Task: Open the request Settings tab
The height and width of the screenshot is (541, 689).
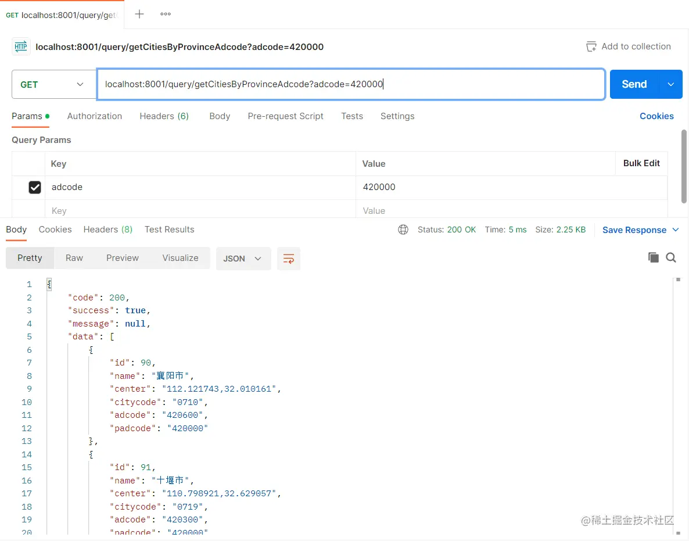Action: pyautogui.click(x=397, y=116)
